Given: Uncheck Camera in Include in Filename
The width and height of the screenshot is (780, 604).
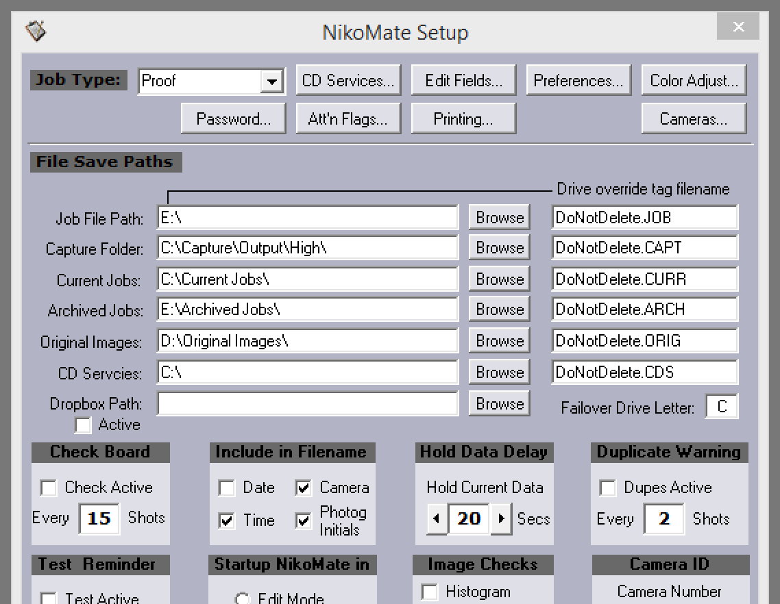Looking at the screenshot, I should 304,488.
